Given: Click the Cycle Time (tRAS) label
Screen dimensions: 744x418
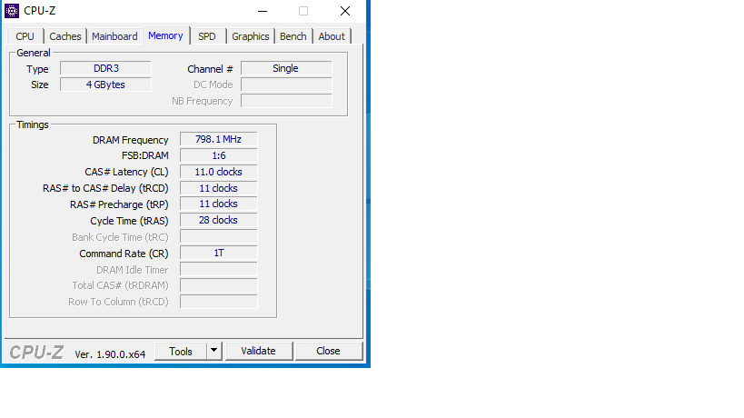Looking at the screenshot, I should click(x=130, y=221).
